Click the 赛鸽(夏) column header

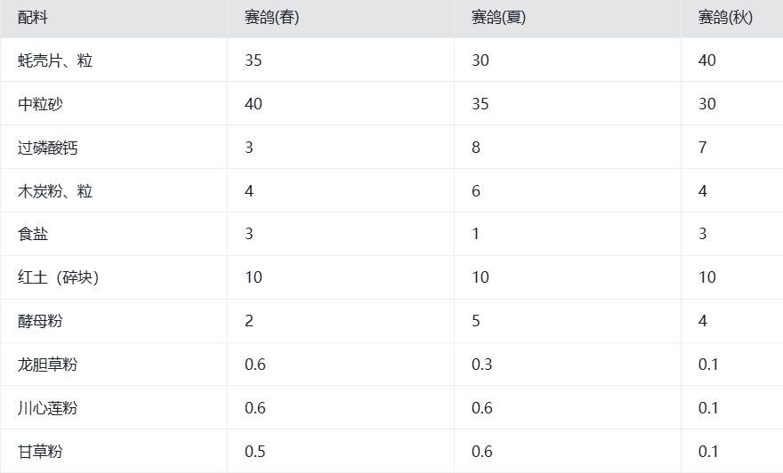click(498, 18)
